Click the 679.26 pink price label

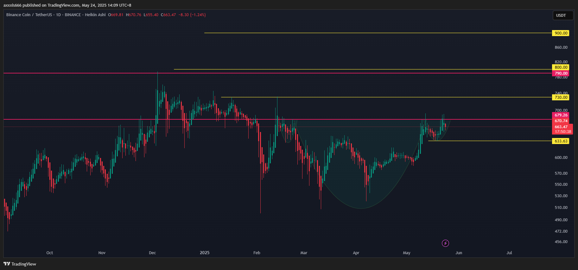click(561, 115)
